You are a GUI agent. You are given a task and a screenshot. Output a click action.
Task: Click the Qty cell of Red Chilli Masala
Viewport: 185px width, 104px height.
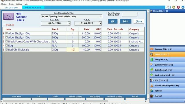point(73,49)
